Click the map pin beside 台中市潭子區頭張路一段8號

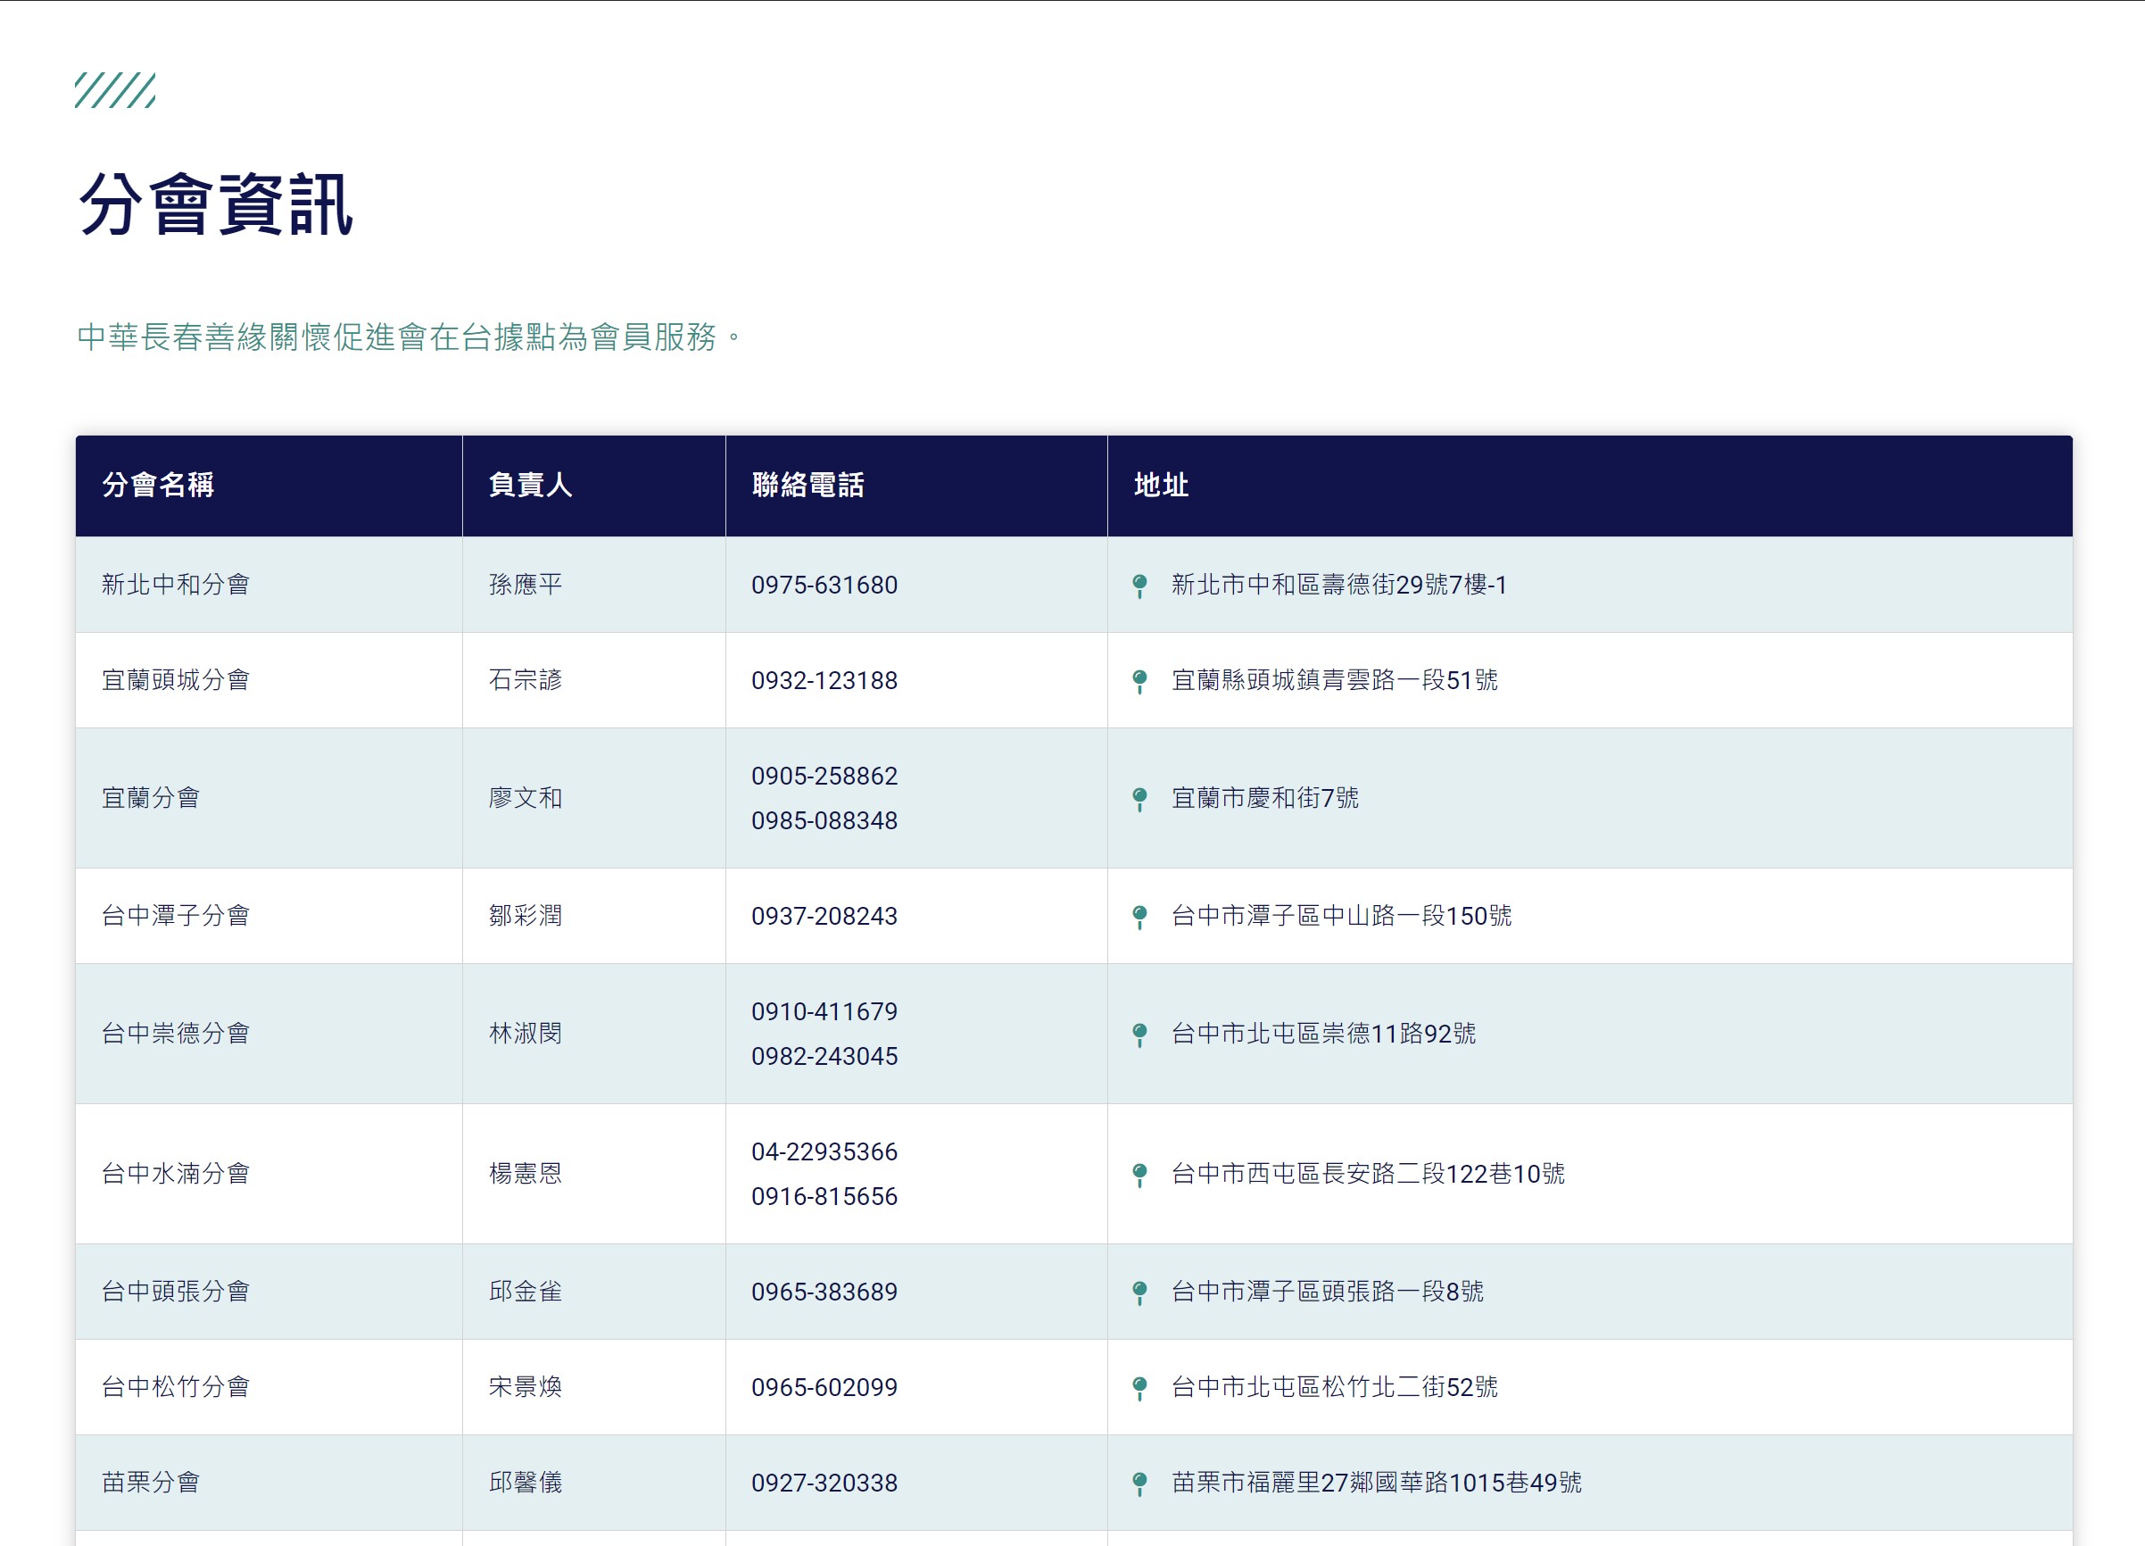tap(1139, 1292)
